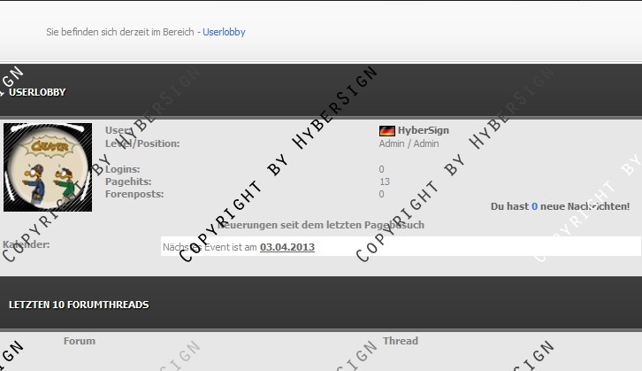
Task: Click the 'Du hast' new messages text
Action: [x=509, y=206]
